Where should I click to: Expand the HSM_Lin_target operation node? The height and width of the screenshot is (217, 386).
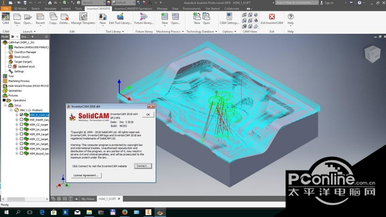17,129
